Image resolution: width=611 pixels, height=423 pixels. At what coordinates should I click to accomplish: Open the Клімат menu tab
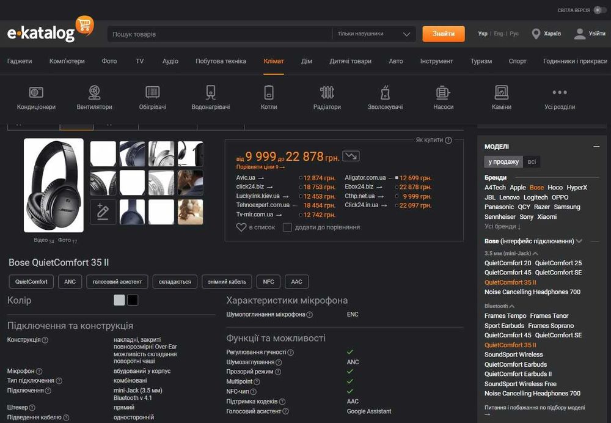[274, 61]
